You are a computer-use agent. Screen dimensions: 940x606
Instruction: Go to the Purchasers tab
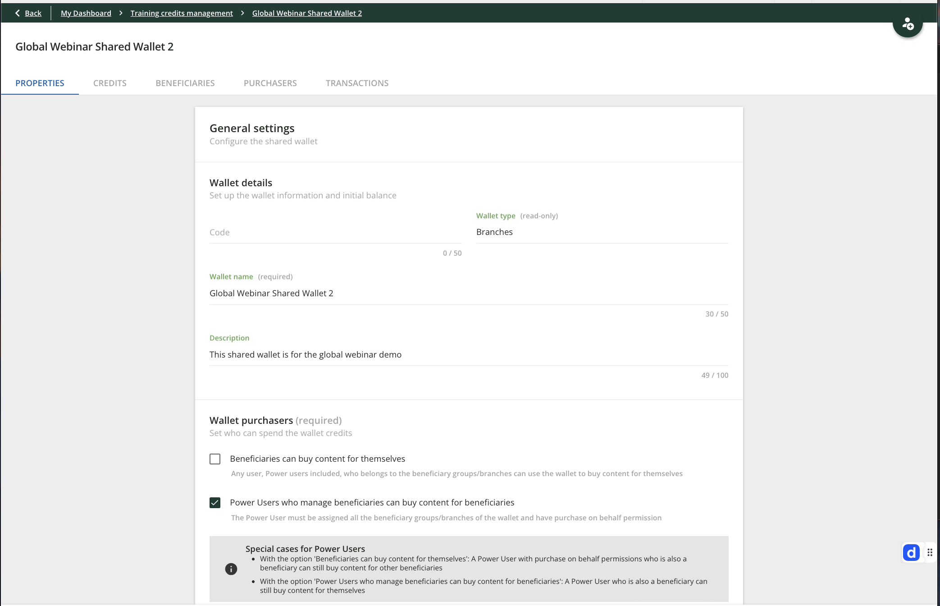tap(270, 83)
